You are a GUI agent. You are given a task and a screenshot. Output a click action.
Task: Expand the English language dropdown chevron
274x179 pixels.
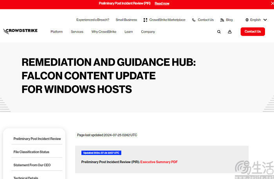pos(265,20)
